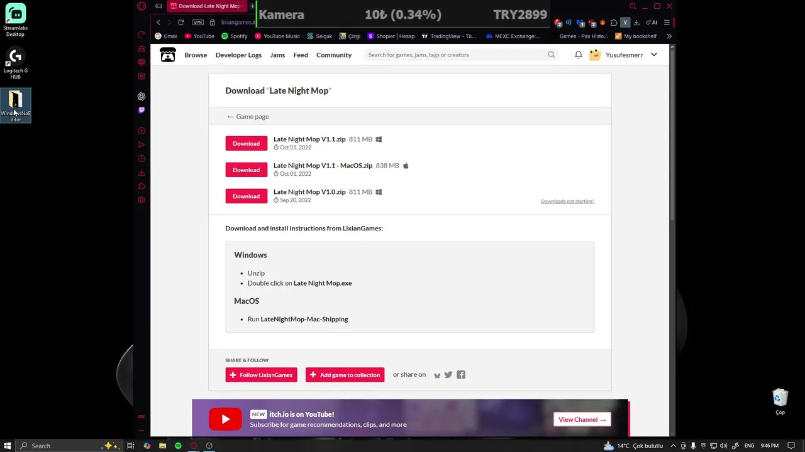This screenshot has width=805, height=452.
Task: Download Late Night Mop V1.1.zip
Action: [246, 143]
